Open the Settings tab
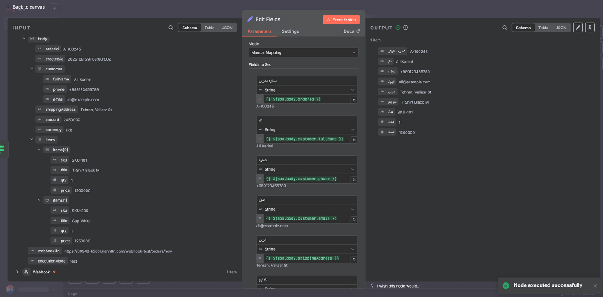 (290, 31)
